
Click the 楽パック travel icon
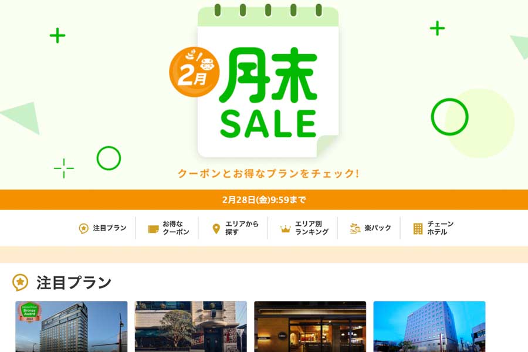pos(355,228)
